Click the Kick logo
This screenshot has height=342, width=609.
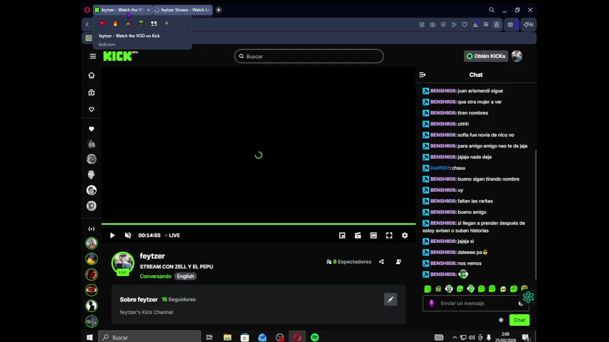(x=120, y=56)
